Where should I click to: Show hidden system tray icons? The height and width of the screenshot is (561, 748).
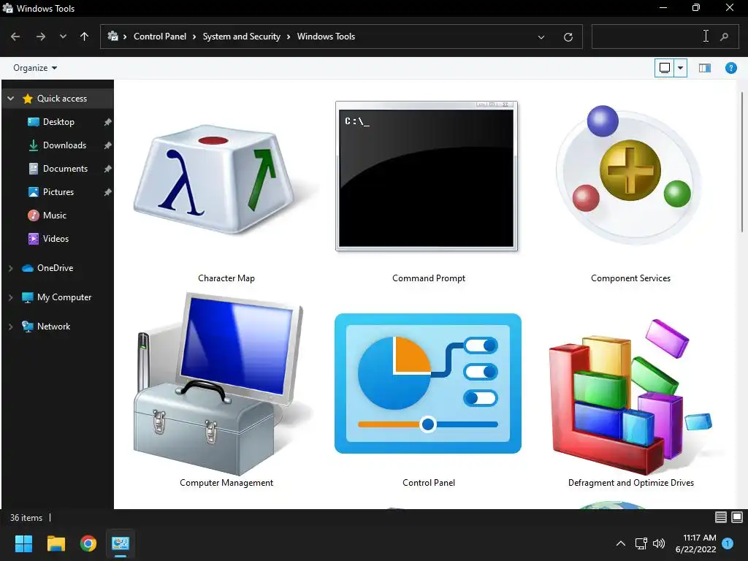coord(621,543)
